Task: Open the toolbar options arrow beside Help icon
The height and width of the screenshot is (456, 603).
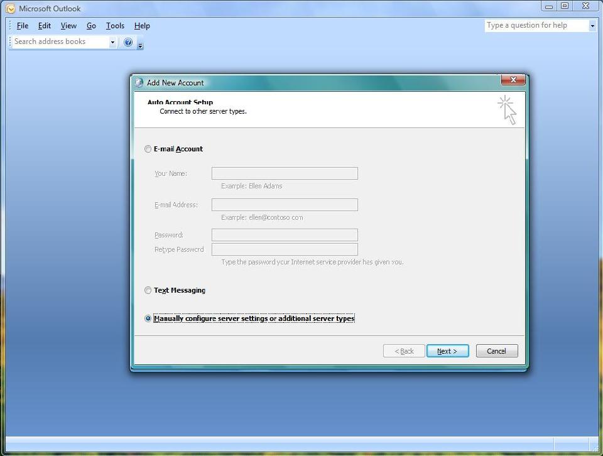Action: (x=140, y=46)
